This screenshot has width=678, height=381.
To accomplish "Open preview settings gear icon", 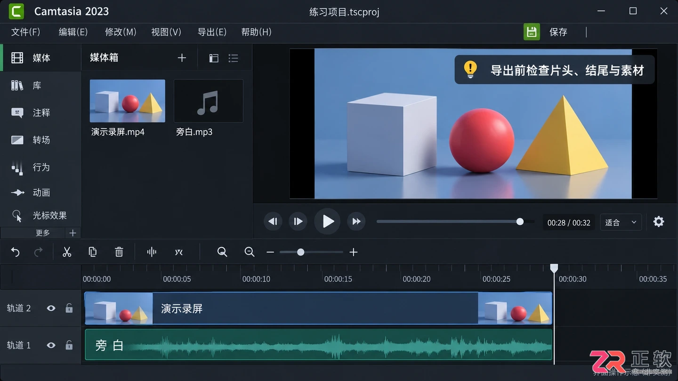I will pos(659,222).
